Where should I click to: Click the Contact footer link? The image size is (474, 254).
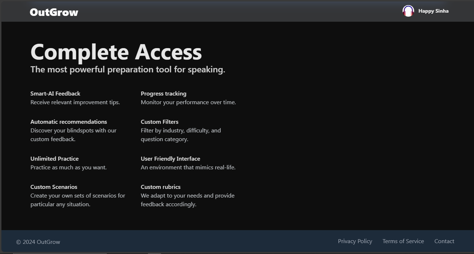[x=444, y=241]
